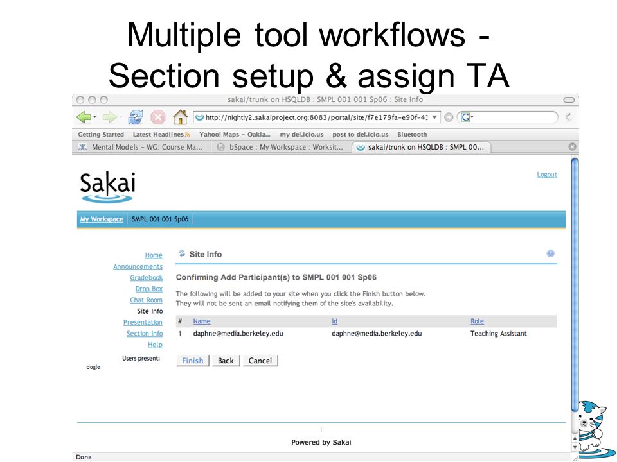Screen dimensions: 617x462
Task: Reload the page with the refresh icon
Action: [x=136, y=117]
